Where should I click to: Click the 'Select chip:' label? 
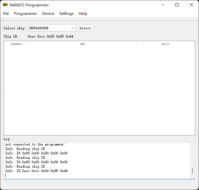(14, 28)
